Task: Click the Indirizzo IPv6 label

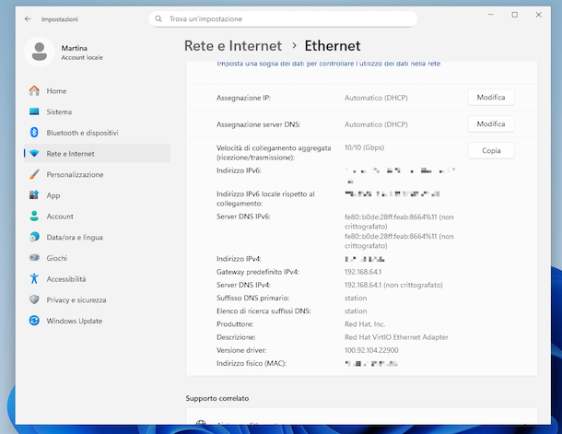Action: tap(239, 170)
